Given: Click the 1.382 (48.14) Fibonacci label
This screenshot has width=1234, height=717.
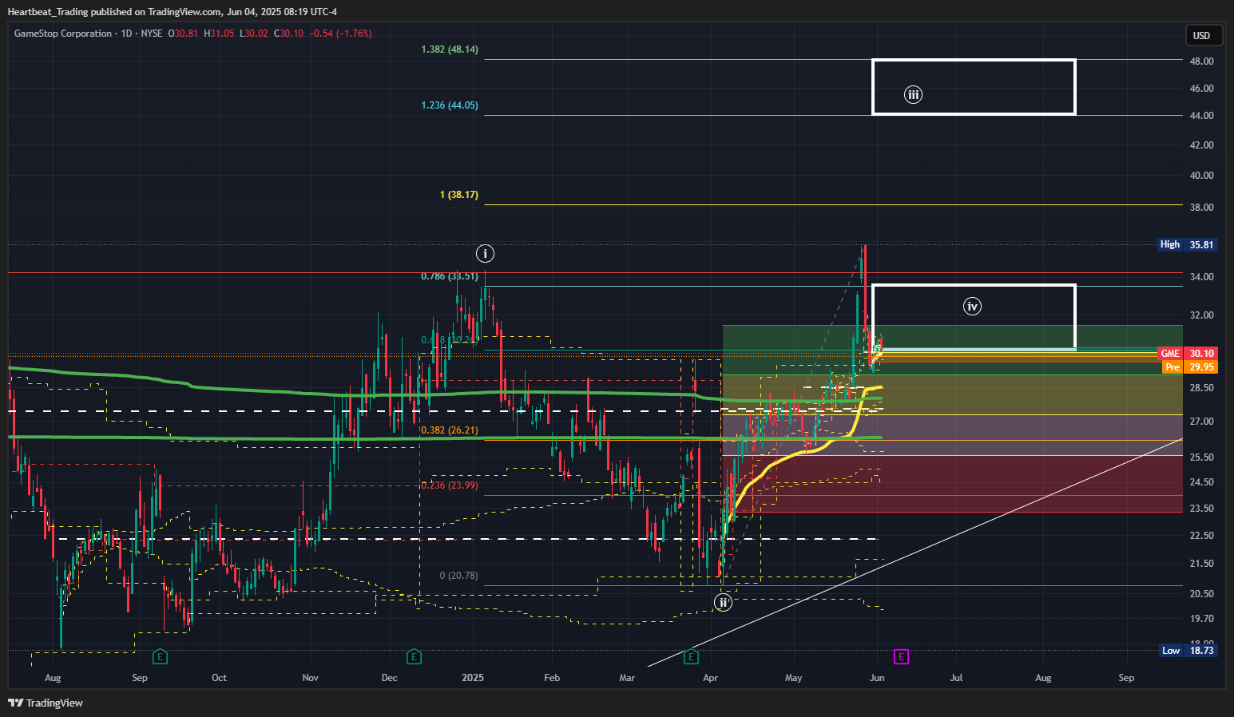Looking at the screenshot, I should tap(450, 50).
